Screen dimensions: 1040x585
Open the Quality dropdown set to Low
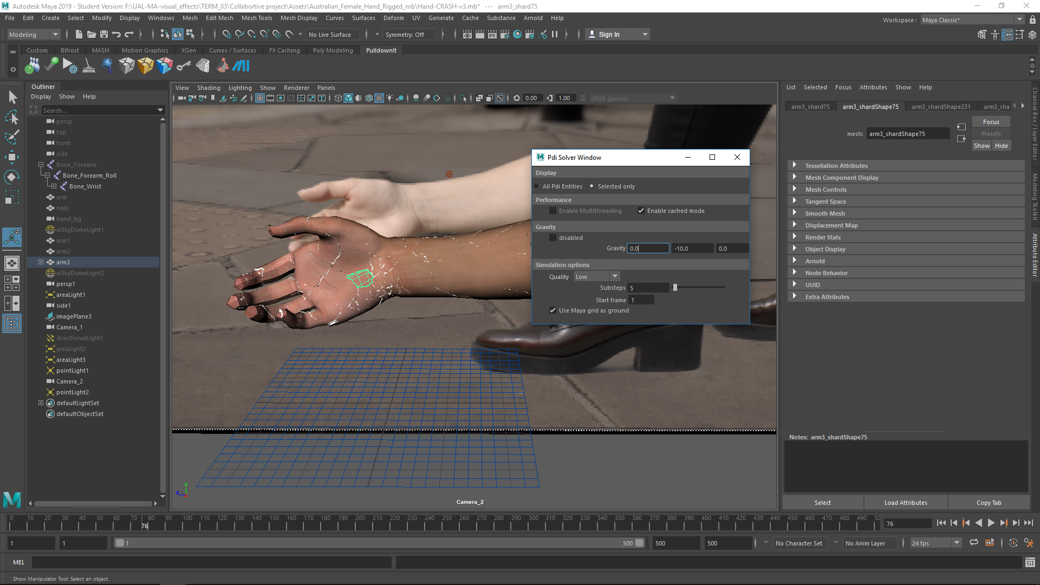597,276
